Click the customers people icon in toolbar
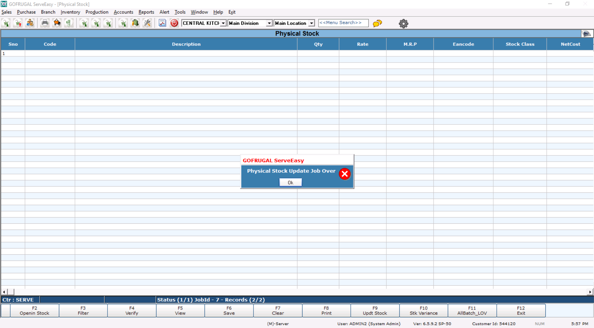The image size is (594, 328). click(x=30, y=23)
